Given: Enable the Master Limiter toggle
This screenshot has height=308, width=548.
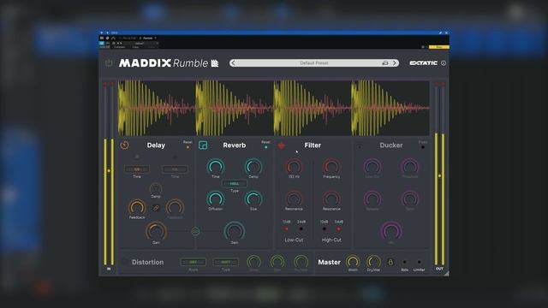Looking at the screenshot, I should (x=419, y=262).
